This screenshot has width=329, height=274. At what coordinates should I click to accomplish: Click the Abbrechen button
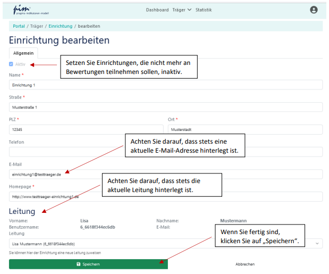click(x=245, y=264)
